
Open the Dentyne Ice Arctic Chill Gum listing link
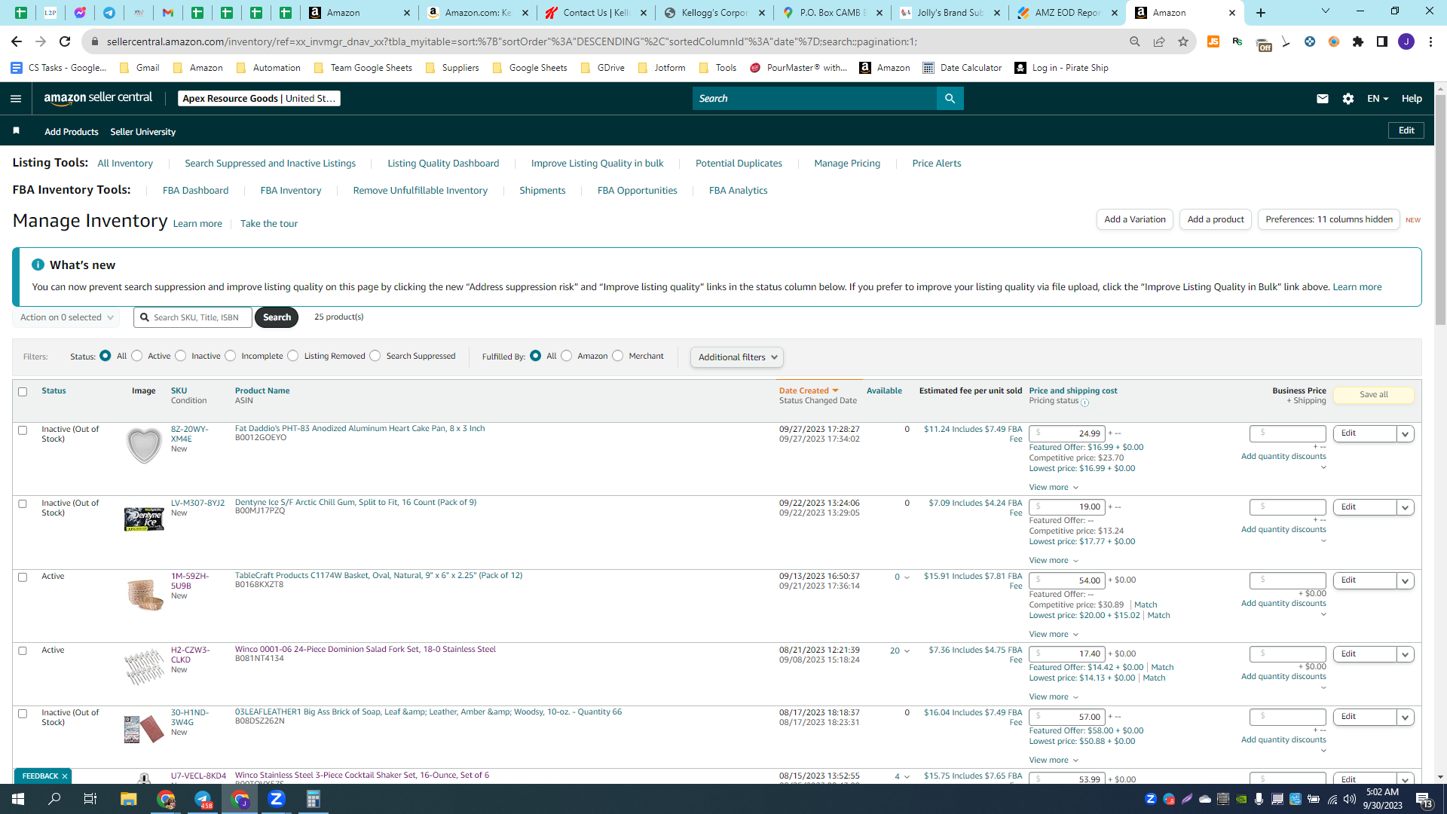tap(356, 503)
